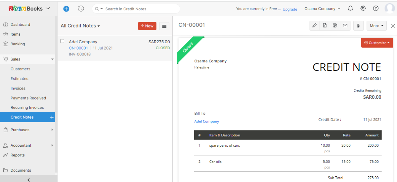Open the settings gear icon
Screen dimensions: 397x182
[363, 9]
